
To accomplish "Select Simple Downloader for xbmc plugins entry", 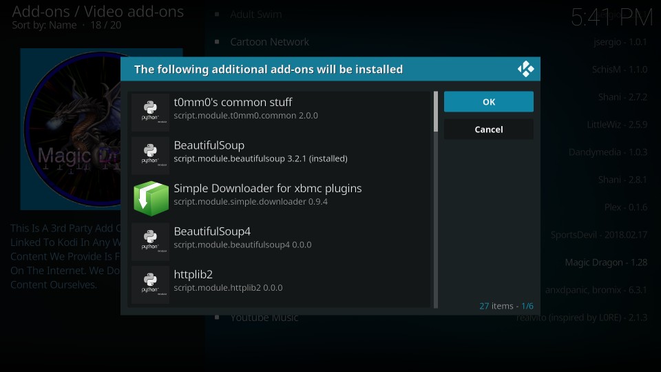I will pos(280,198).
